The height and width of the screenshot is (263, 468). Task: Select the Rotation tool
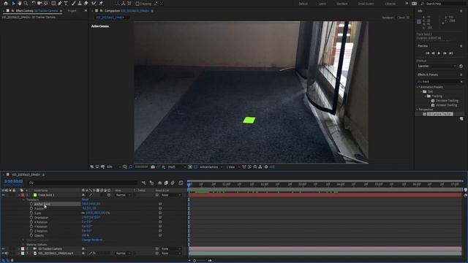(x=34, y=3)
